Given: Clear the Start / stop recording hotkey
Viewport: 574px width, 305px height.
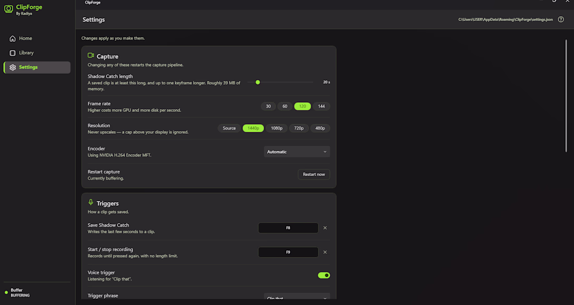Looking at the screenshot, I should pyautogui.click(x=325, y=252).
